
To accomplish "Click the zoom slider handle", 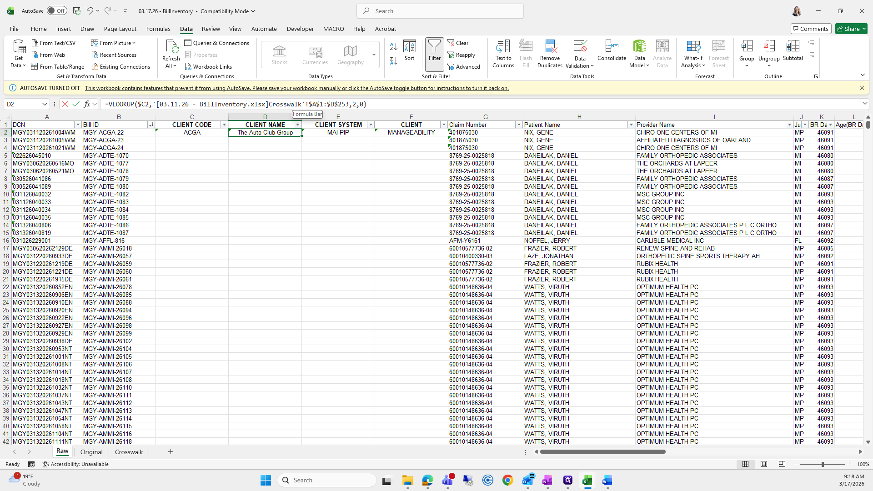I will [x=822, y=464].
